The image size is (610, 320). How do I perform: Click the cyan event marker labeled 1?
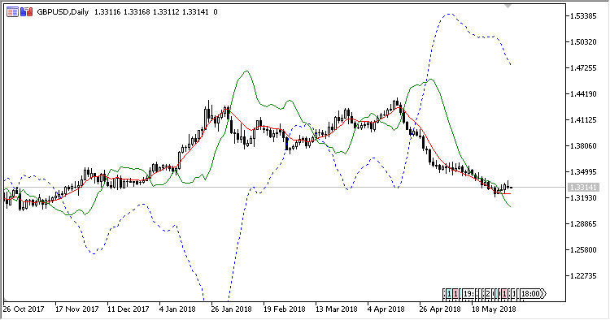[448, 294]
